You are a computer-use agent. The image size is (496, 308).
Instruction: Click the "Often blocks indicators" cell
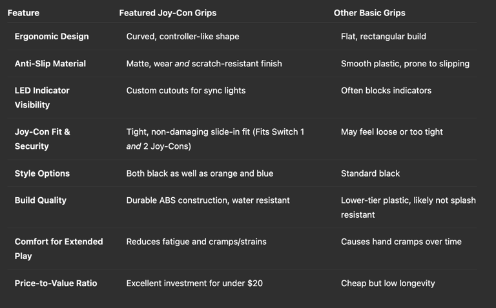(386, 91)
